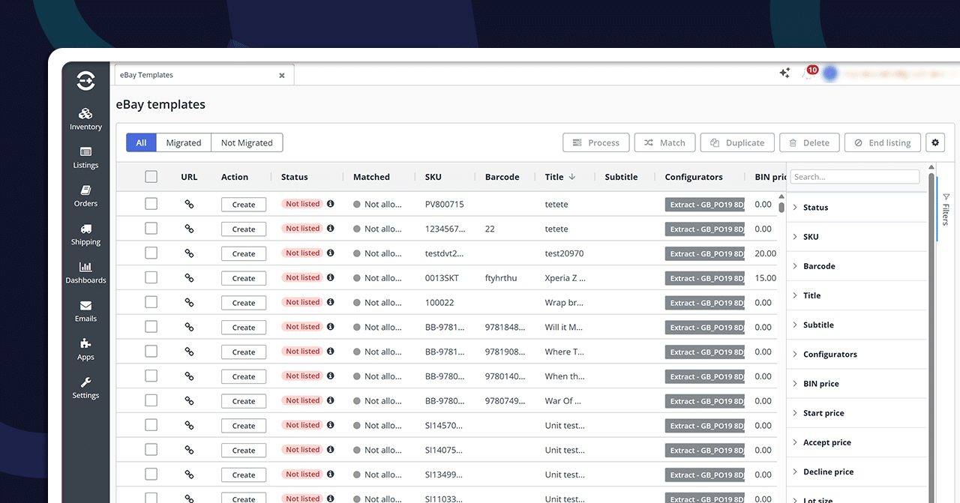
Task: Switch to the Migrated tab
Action: coord(184,142)
